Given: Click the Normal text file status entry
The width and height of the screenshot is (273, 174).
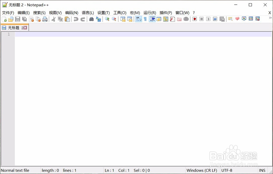Looking at the screenshot, I should [15, 170].
